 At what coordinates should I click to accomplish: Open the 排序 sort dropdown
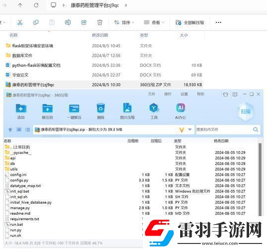coord(124,22)
